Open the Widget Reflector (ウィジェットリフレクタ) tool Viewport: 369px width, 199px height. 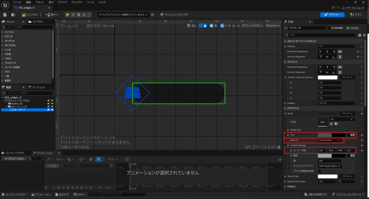coord(174,15)
